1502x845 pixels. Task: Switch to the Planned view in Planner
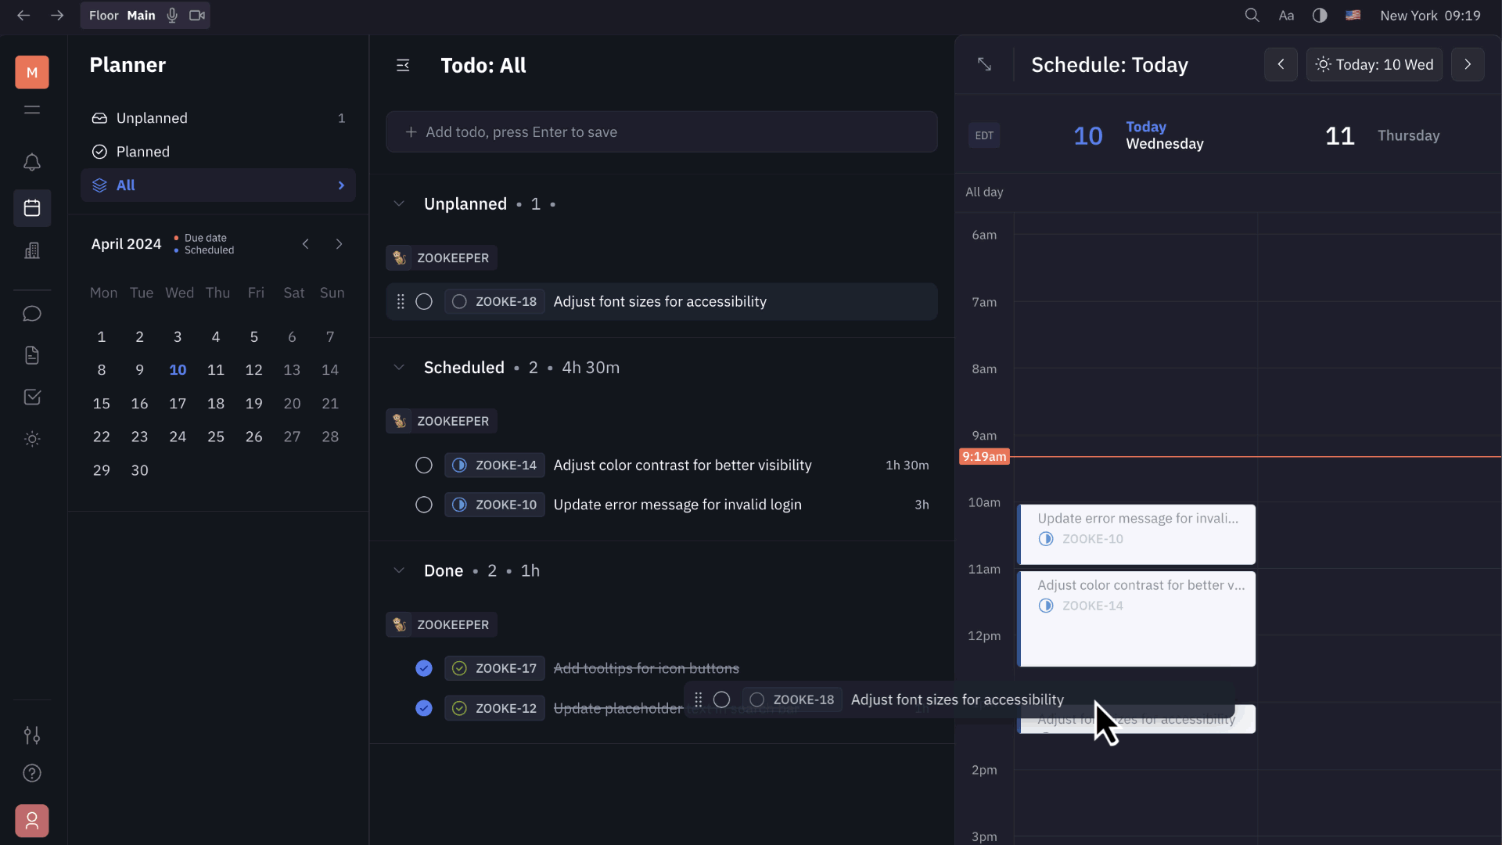click(142, 151)
